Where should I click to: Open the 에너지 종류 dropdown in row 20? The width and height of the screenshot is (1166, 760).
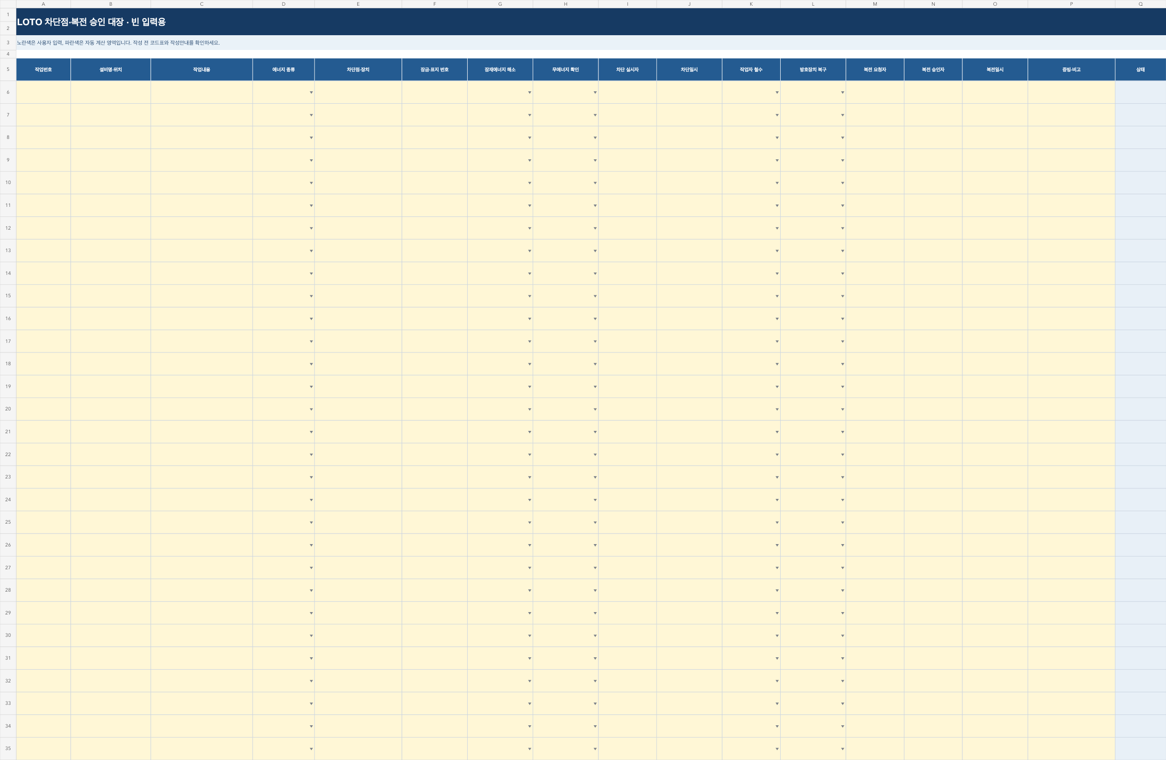pos(311,409)
